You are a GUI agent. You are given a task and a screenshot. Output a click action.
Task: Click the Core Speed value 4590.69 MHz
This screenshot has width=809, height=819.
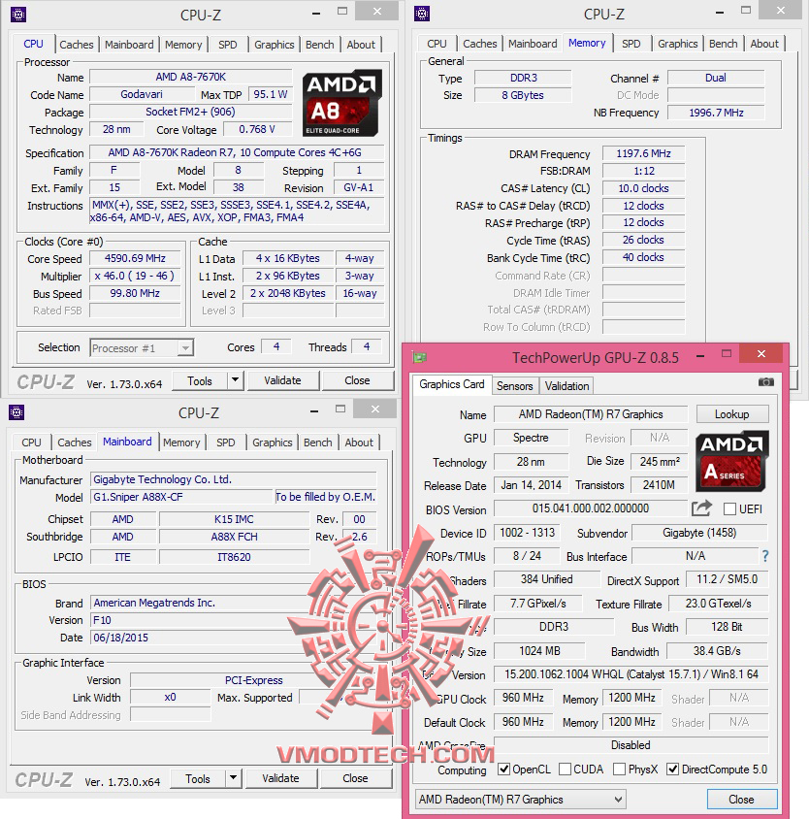tap(135, 258)
